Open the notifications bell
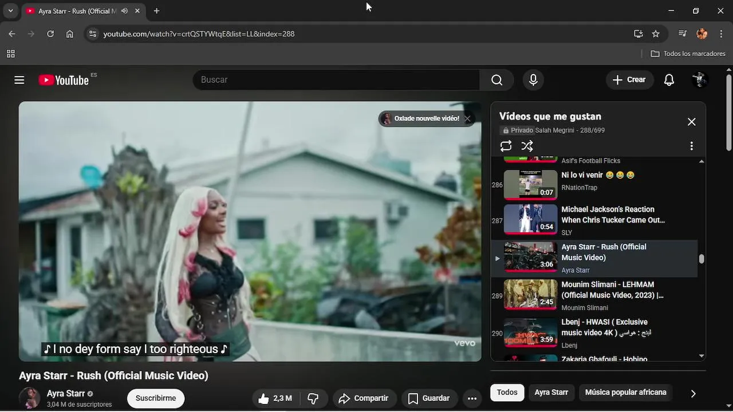733x412 pixels. pyautogui.click(x=669, y=80)
